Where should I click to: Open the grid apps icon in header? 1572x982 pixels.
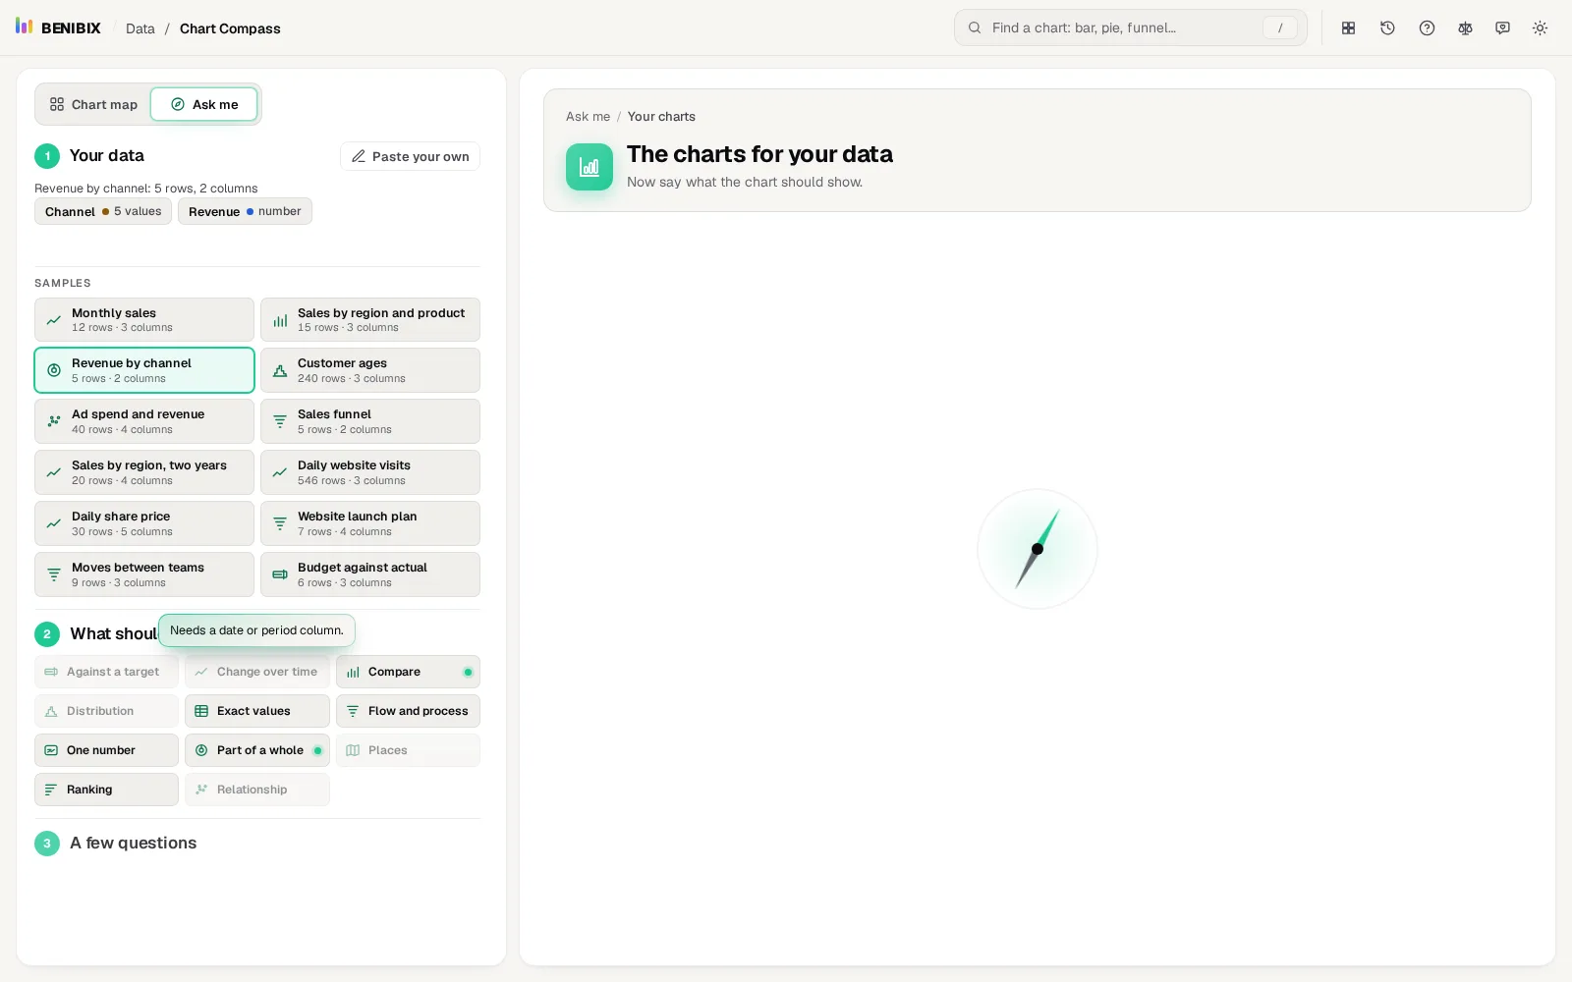click(1349, 28)
